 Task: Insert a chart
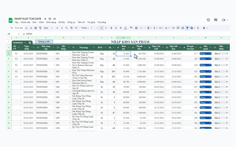[183, 28]
